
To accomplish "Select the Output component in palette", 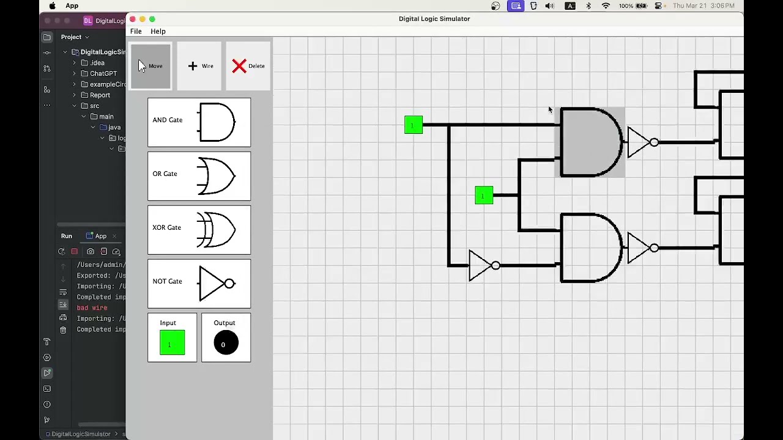I will point(226,337).
